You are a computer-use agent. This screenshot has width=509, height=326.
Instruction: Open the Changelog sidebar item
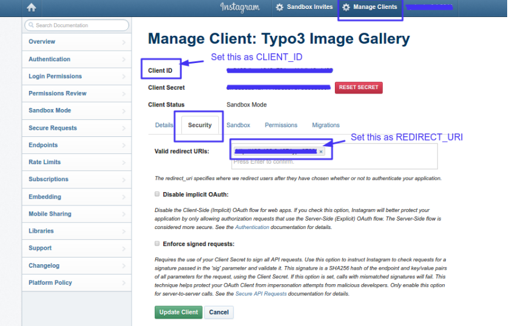(x=76, y=265)
